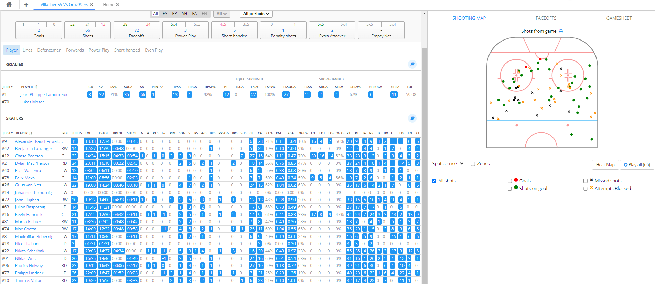This screenshot has width=655, height=284.
Task: Open Jean-Philippe Lamoureux player link
Action: pyautogui.click(x=44, y=95)
